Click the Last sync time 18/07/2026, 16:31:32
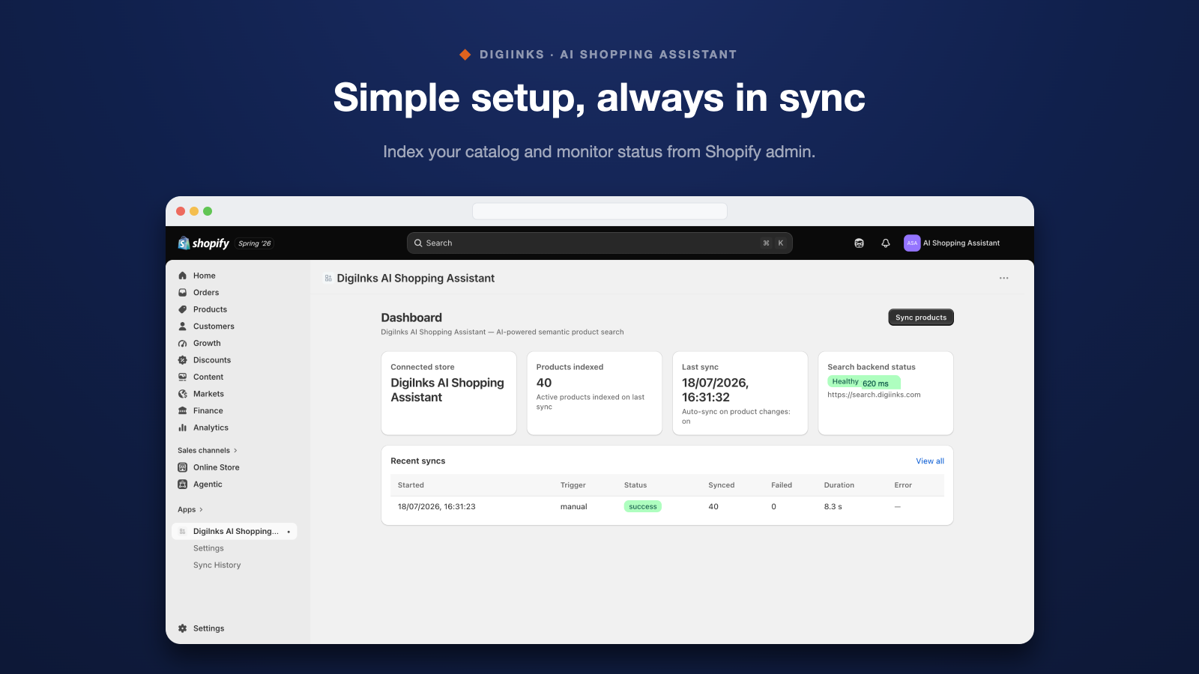This screenshot has height=674, width=1199. pos(716,390)
